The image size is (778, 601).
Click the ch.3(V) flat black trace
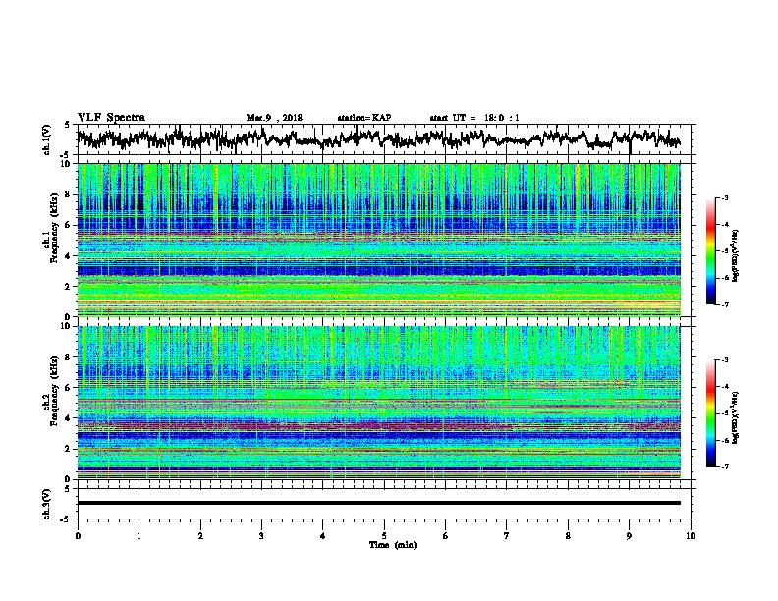pyautogui.click(x=379, y=503)
